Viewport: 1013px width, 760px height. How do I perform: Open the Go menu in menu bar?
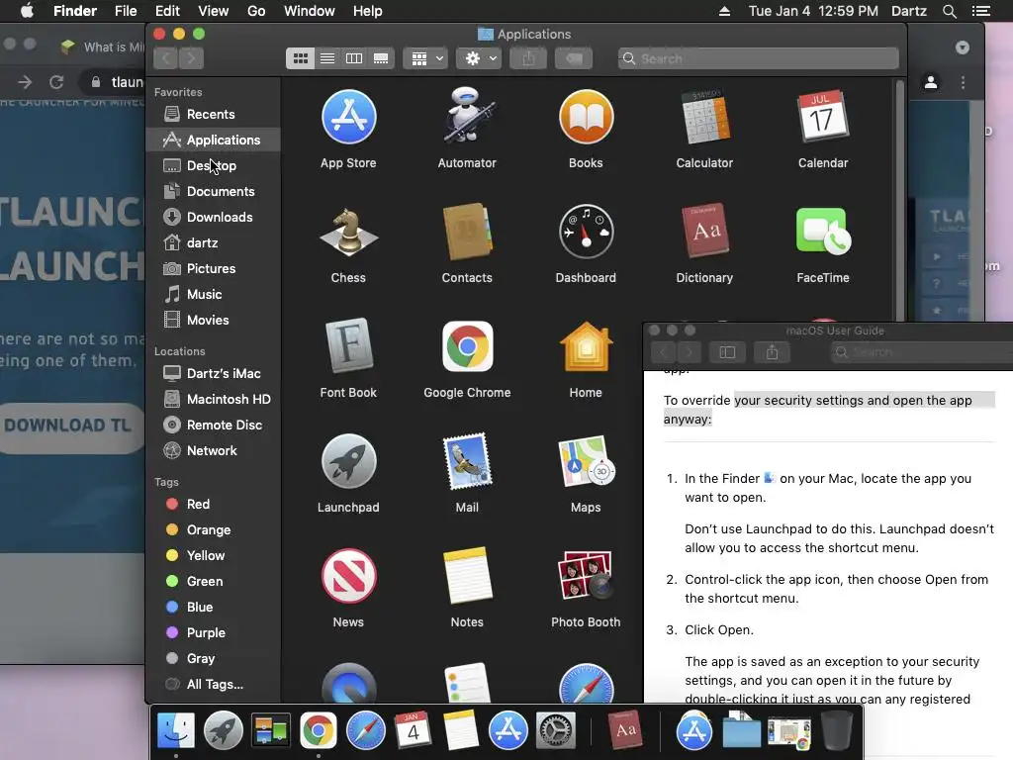pos(256,11)
